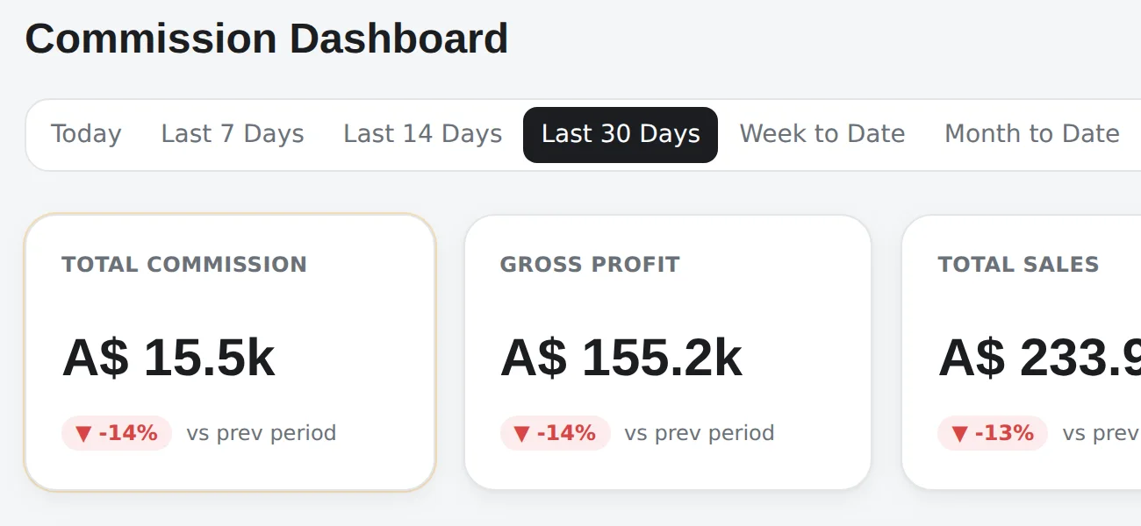The image size is (1141, 526).
Task: Click -14% percentage text in Gross Profit card
Action: [x=566, y=433]
